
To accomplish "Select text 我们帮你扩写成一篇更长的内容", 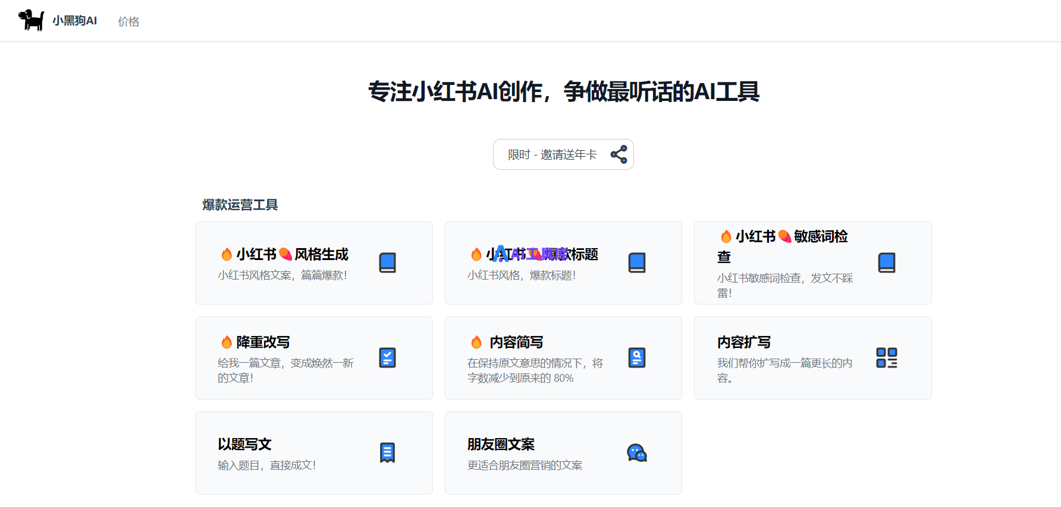I will tap(784, 370).
